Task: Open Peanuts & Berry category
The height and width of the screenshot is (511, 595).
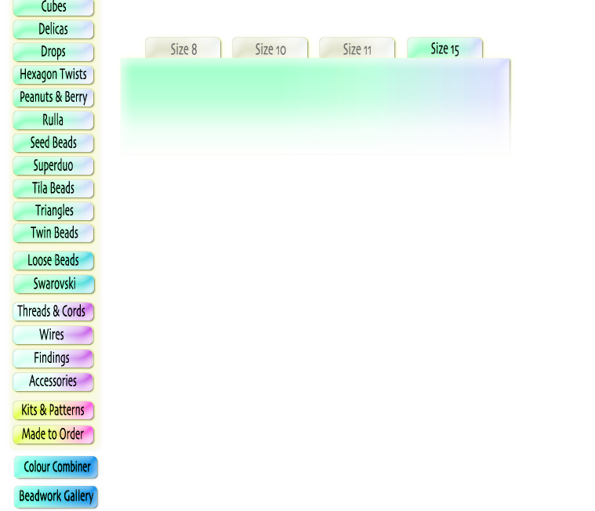Action: click(53, 97)
